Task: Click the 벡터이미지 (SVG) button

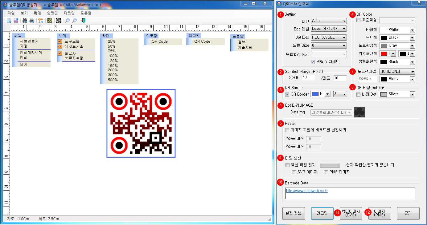Action: point(351,213)
